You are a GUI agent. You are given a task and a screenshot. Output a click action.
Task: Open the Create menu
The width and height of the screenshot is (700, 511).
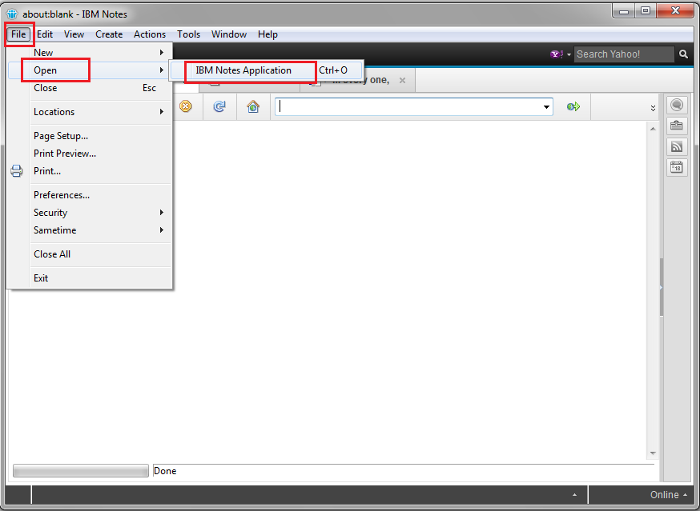tap(109, 34)
